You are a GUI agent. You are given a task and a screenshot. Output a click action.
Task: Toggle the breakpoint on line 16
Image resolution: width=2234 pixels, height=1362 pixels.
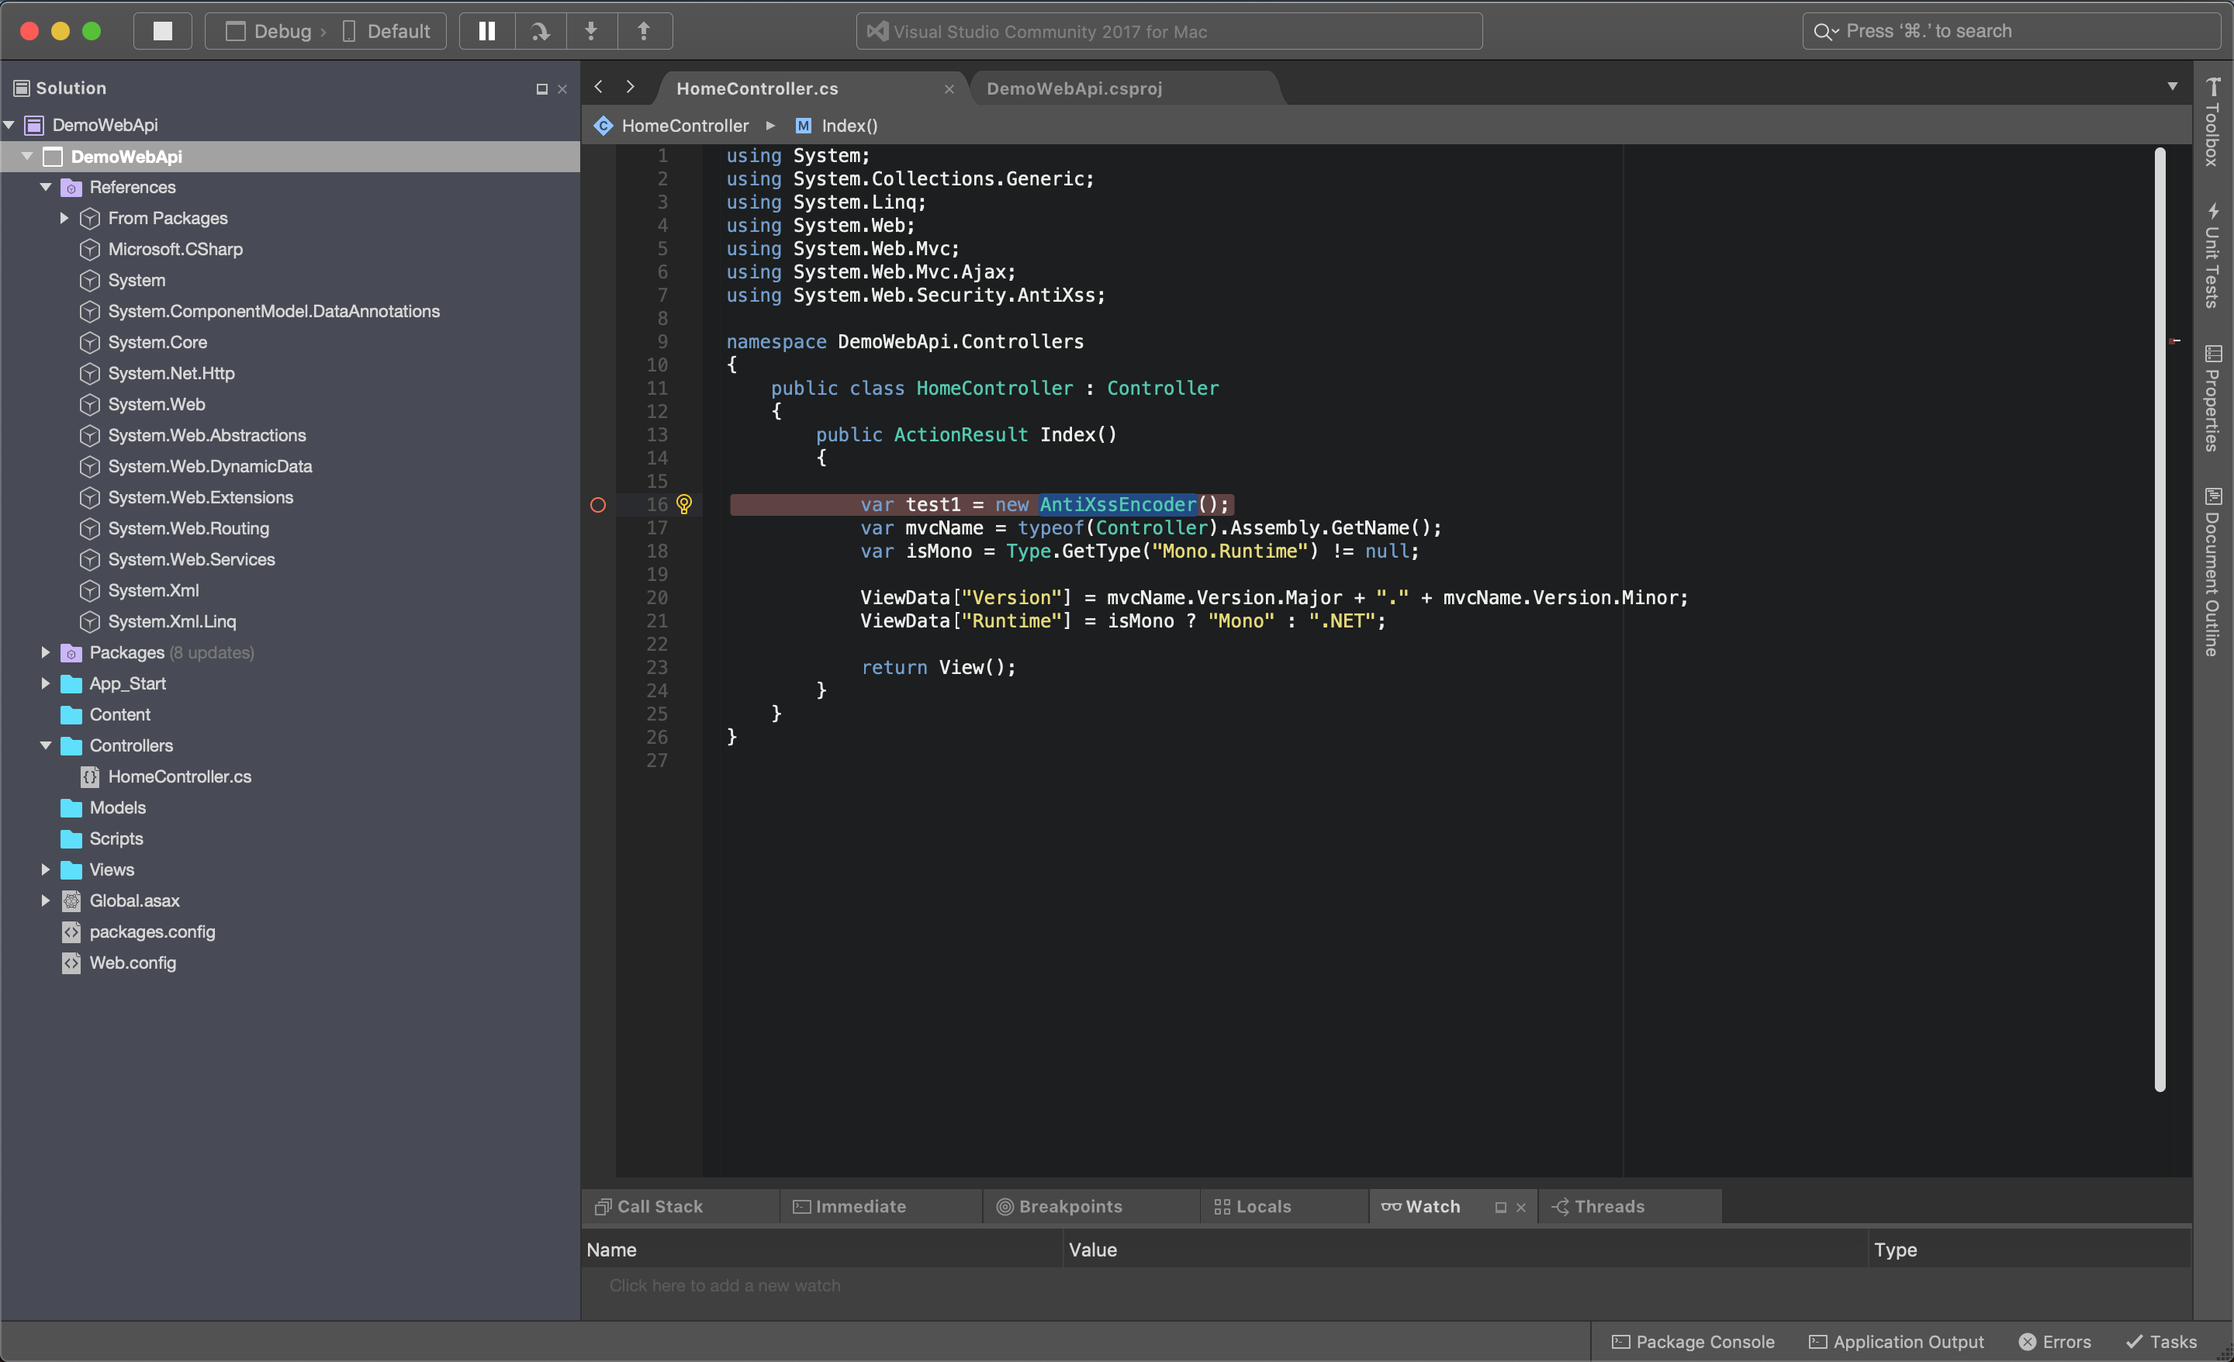pos(597,505)
